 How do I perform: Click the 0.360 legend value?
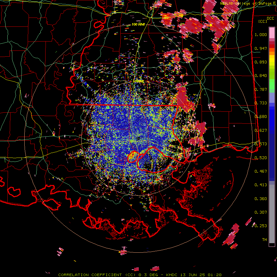[x=261, y=199]
